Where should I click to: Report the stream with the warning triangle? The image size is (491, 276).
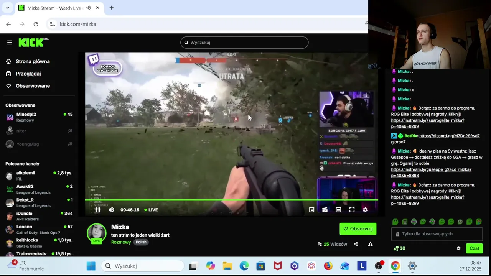pyautogui.click(x=370, y=244)
